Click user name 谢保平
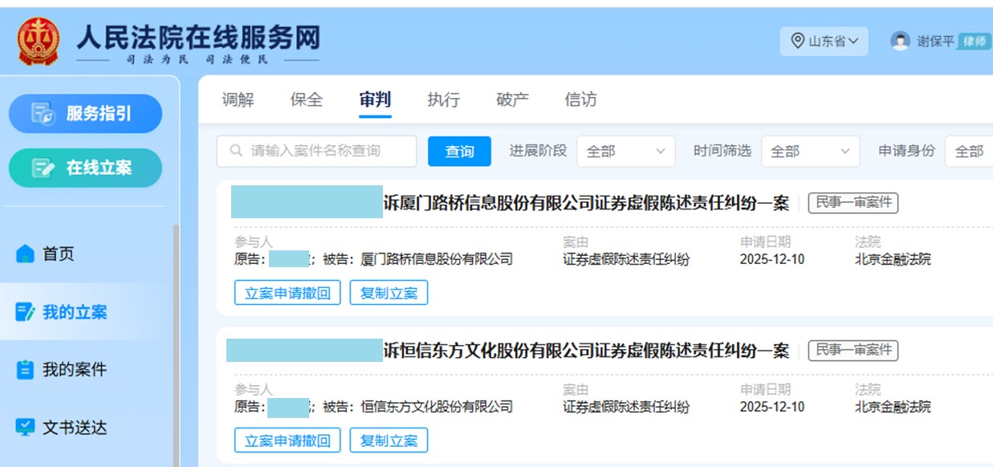Image resolution: width=993 pixels, height=467 pixels. coord(935,41)
